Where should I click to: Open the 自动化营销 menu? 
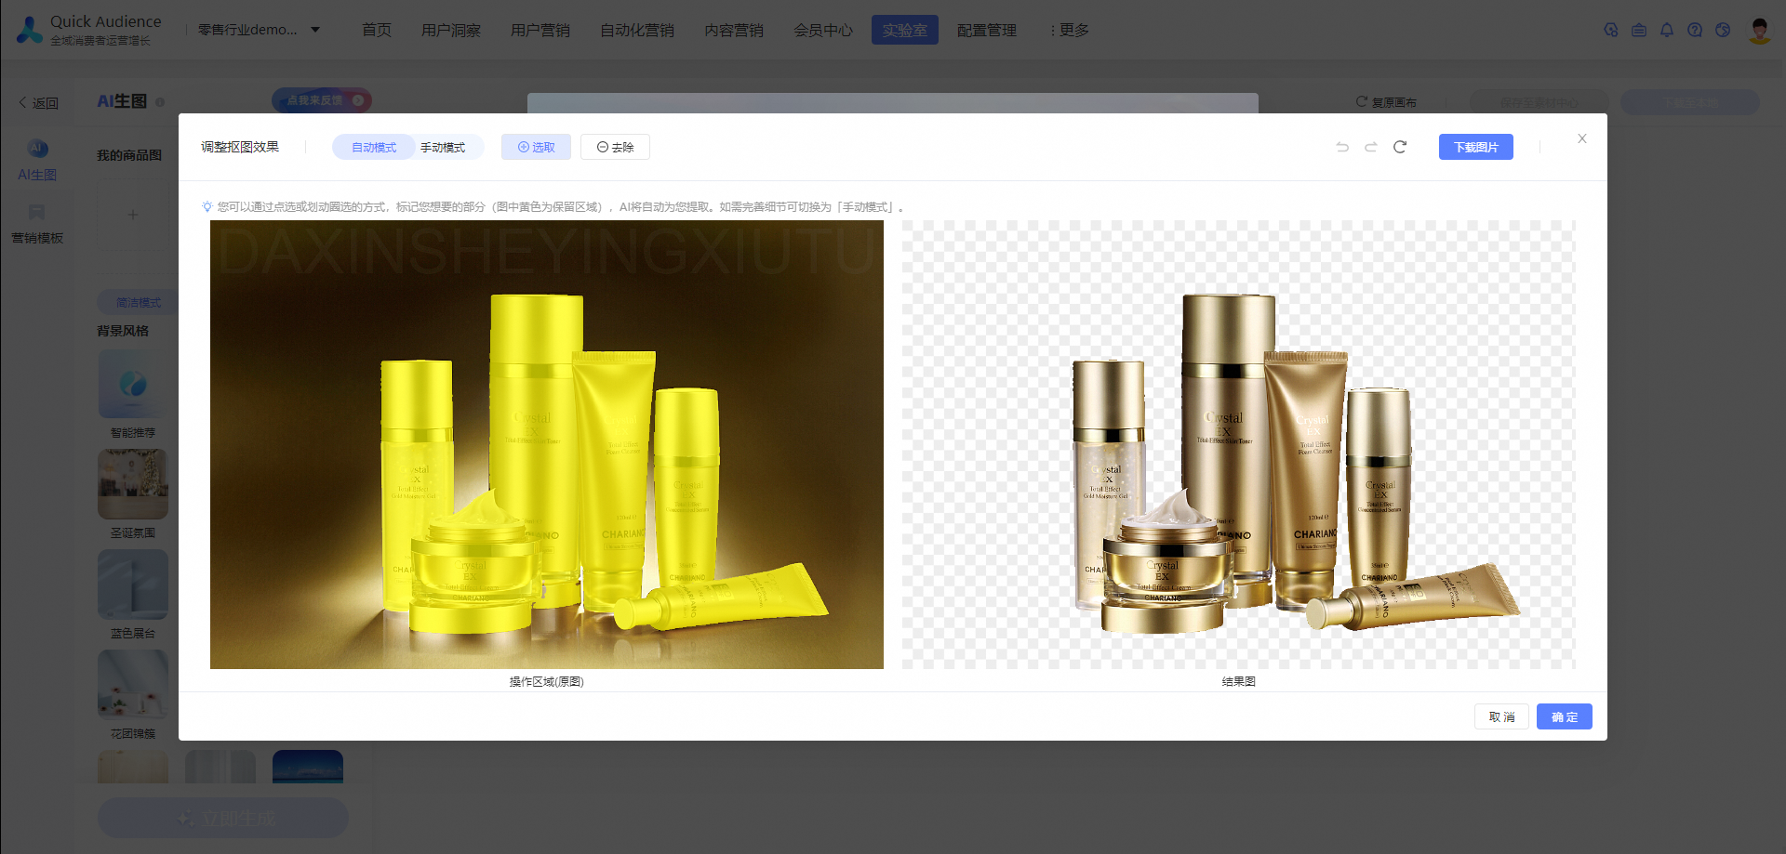click(637, 30)
